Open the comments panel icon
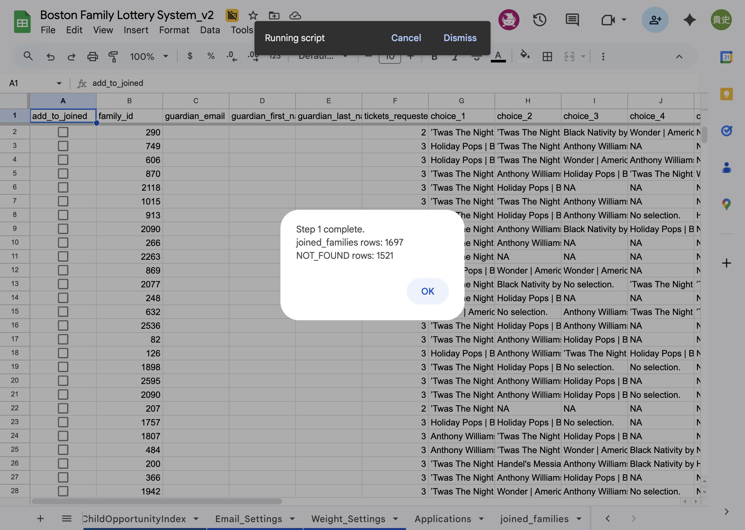The image size is (745, 530). 572,20
